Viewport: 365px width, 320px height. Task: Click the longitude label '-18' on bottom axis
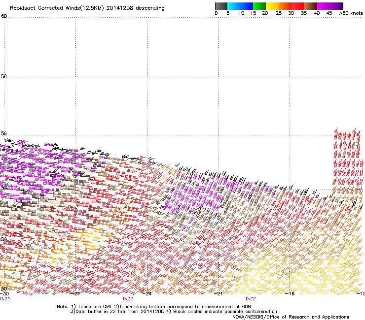tap(290, 294)
